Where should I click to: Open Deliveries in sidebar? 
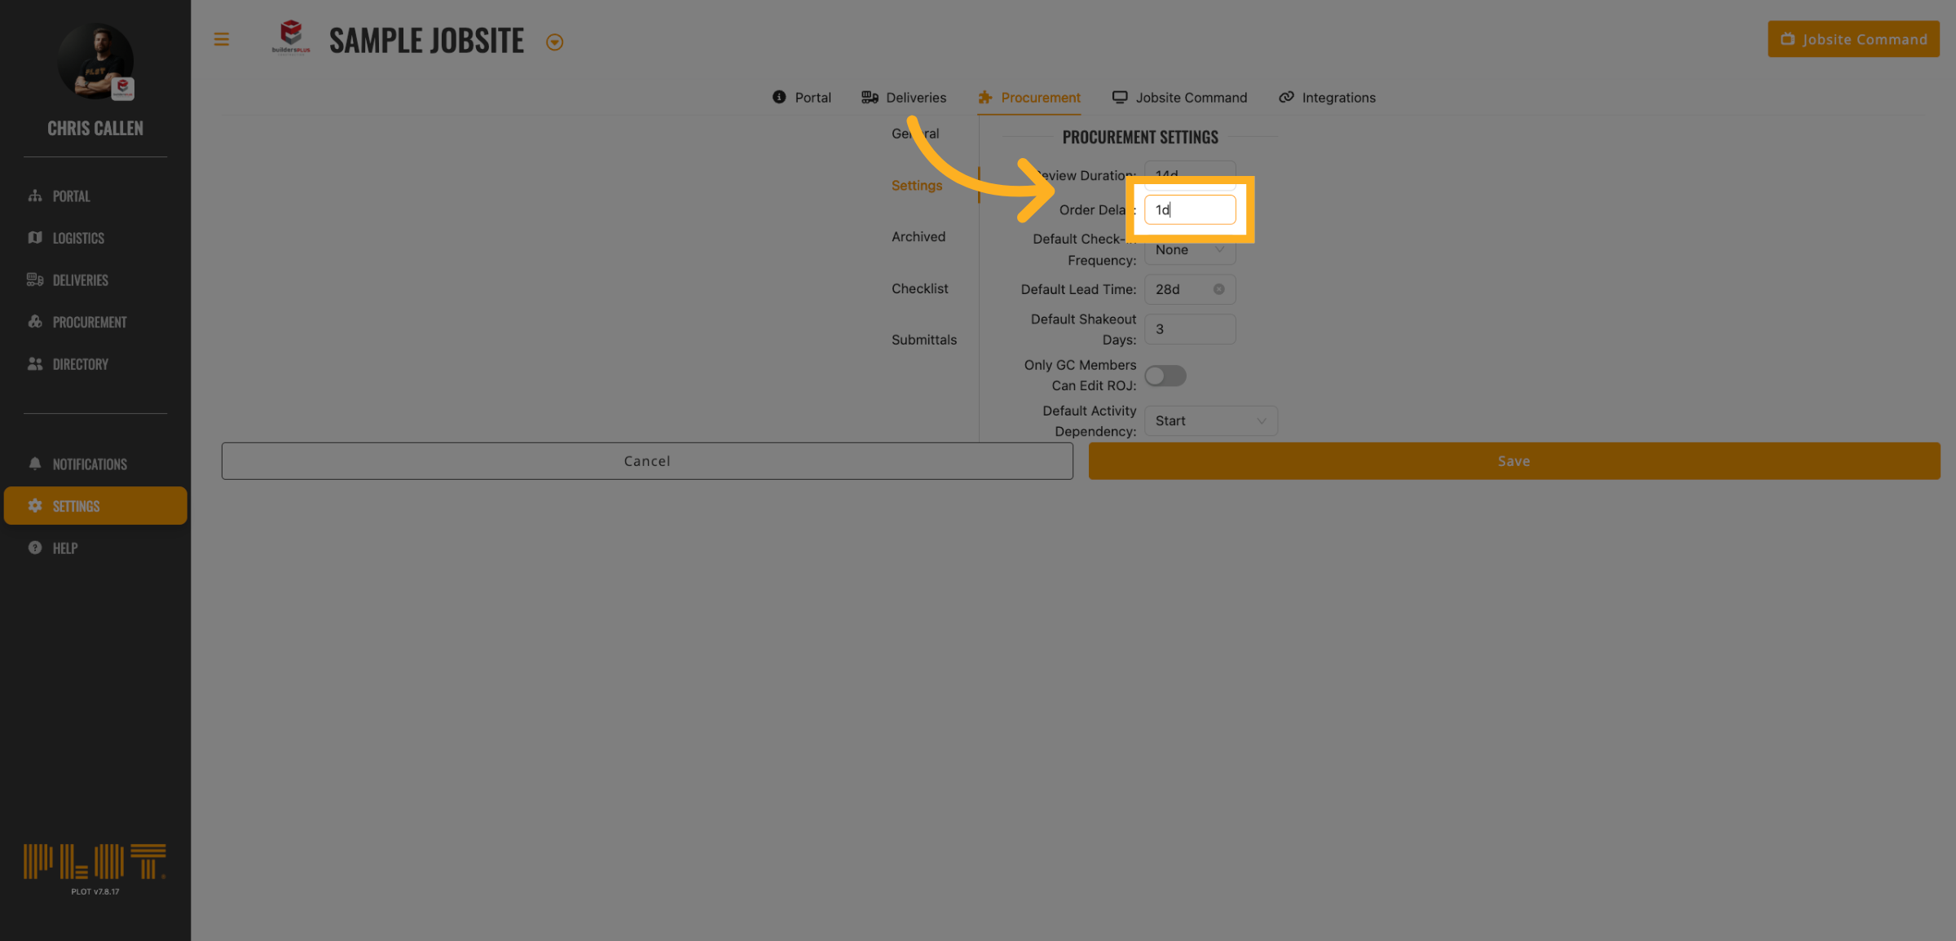80,280
